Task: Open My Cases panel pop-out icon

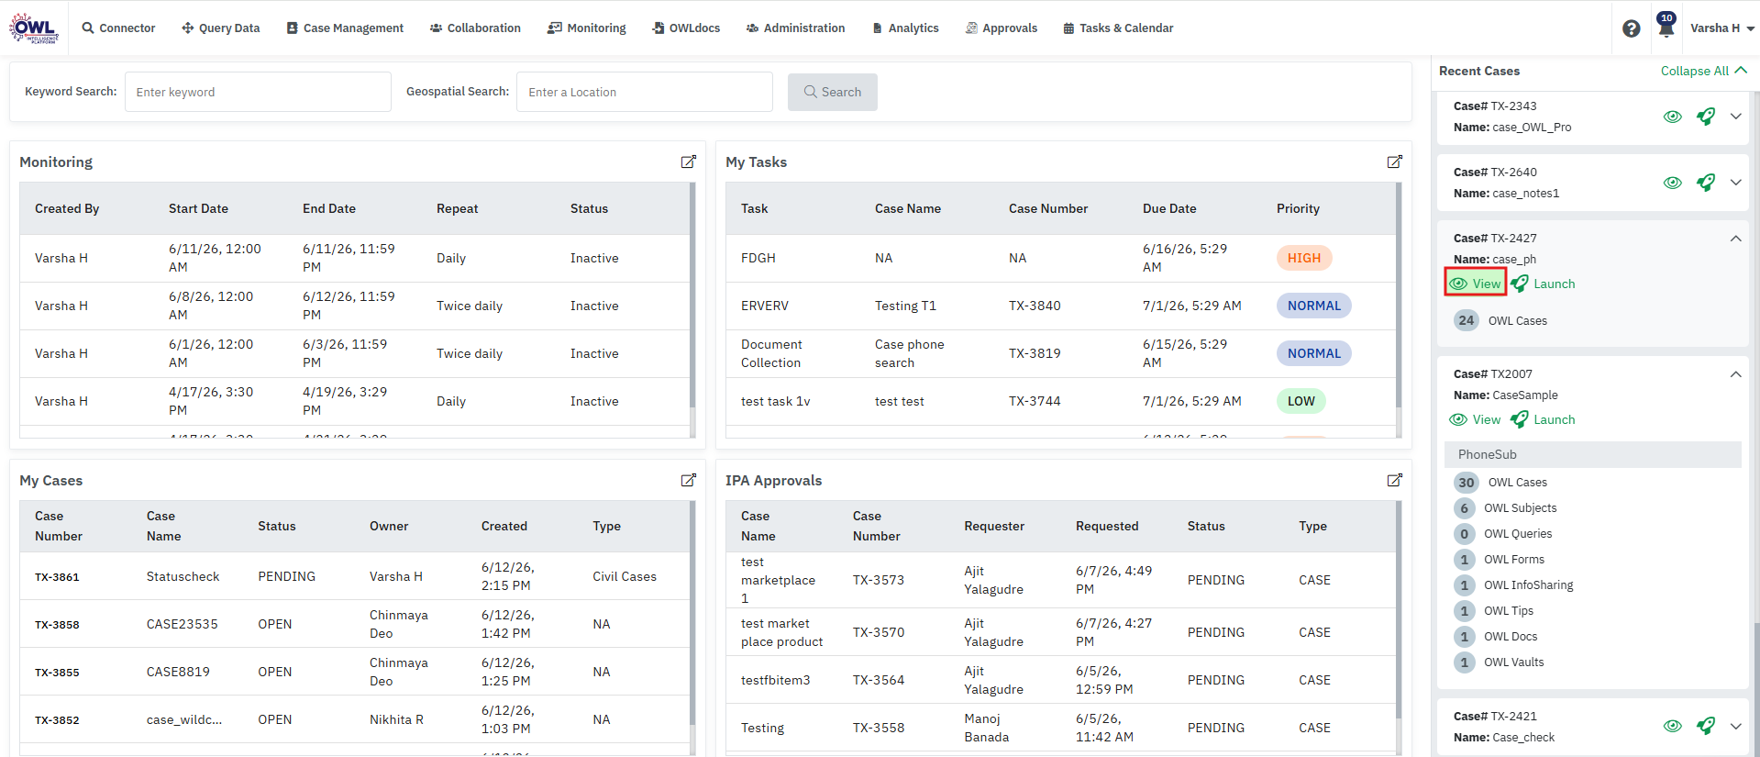Action: (688, 480)
